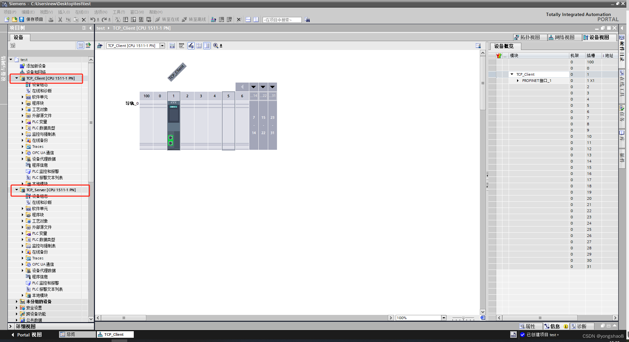This screenshot has height=342, width=629.
Task: Open the TCP_Client device selector dropdown
Action: [x=162, y=46]
